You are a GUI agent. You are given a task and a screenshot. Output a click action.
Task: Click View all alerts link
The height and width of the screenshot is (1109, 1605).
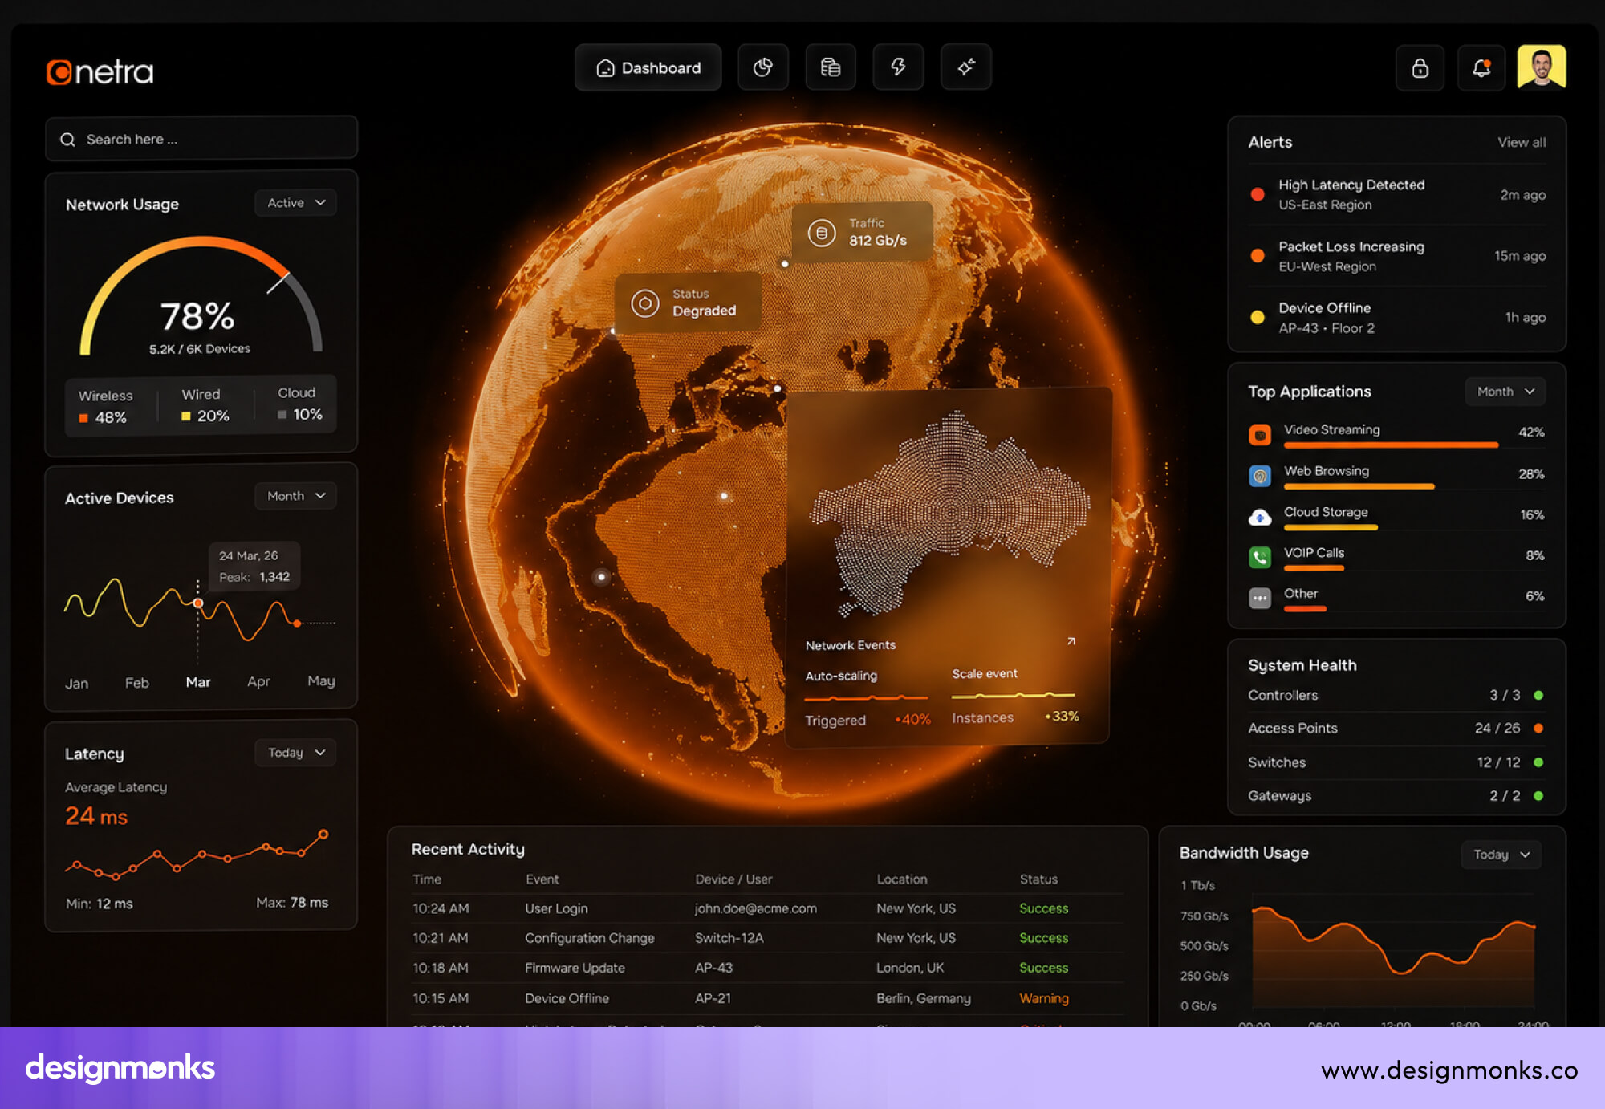(x=1522, y=142)
